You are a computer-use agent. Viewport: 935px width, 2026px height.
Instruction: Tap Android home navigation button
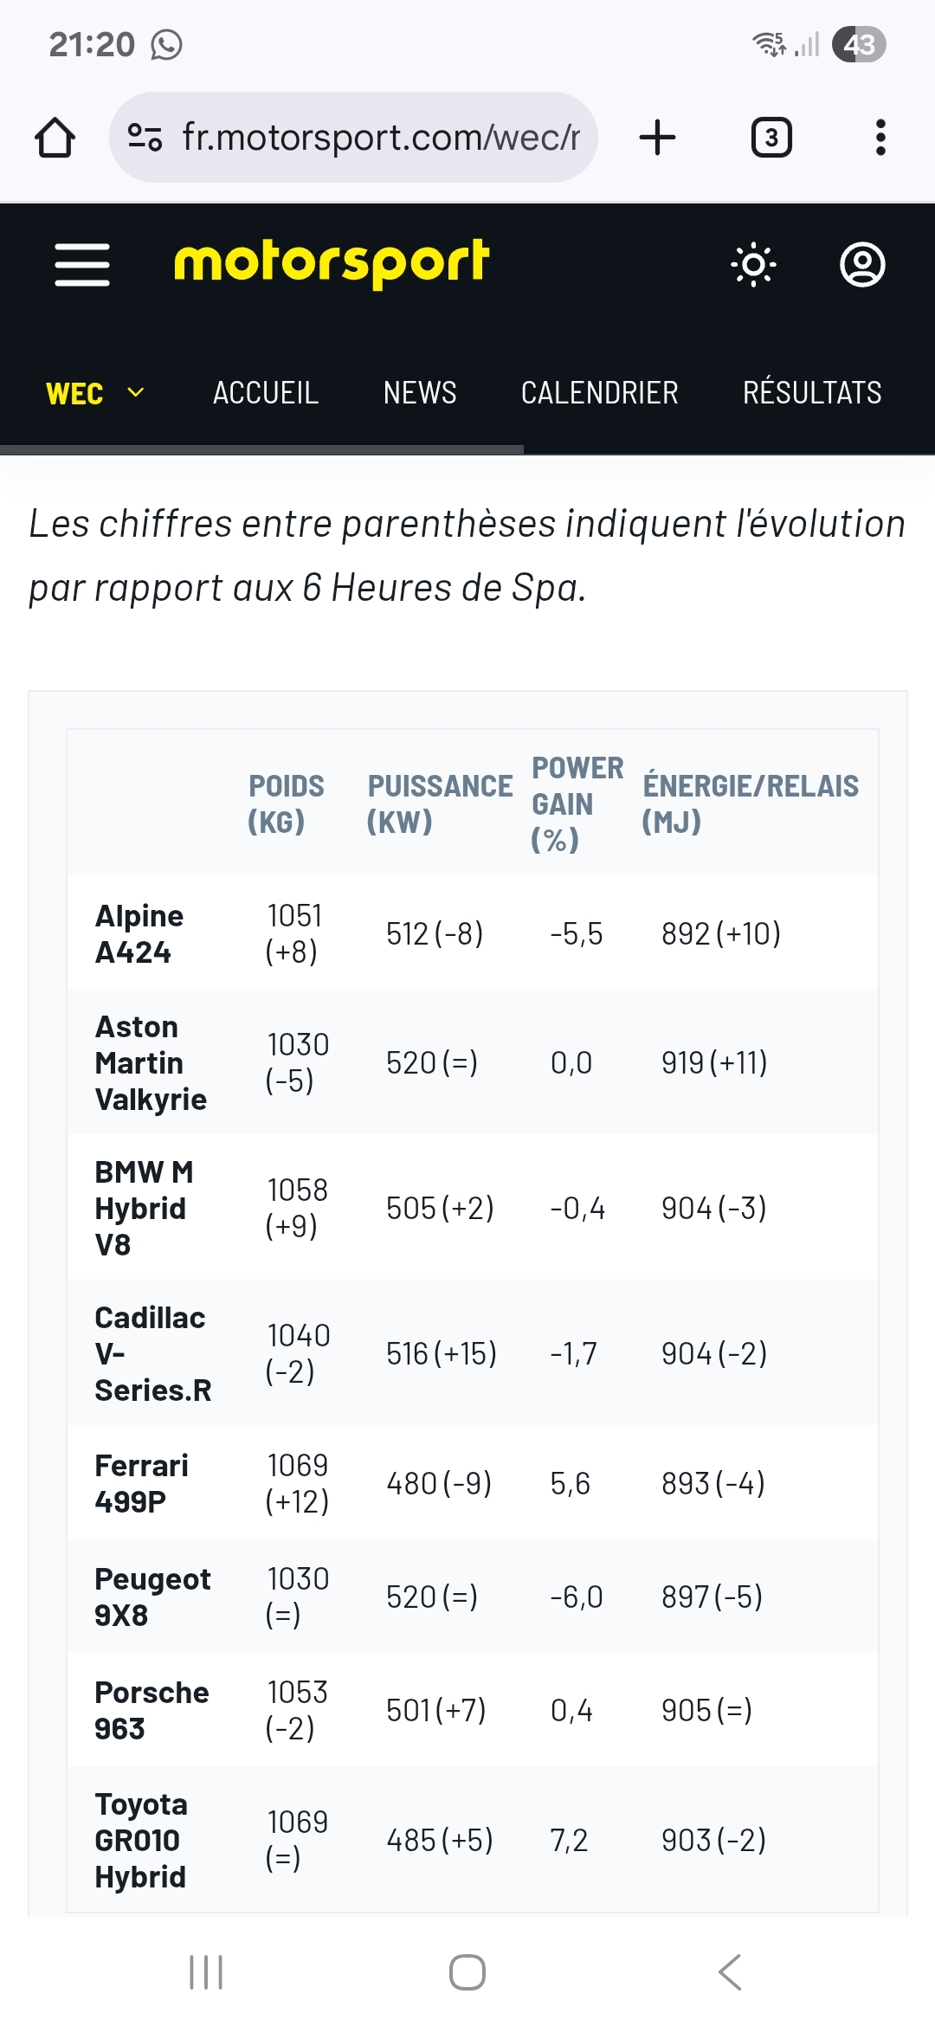(467, 1972)
